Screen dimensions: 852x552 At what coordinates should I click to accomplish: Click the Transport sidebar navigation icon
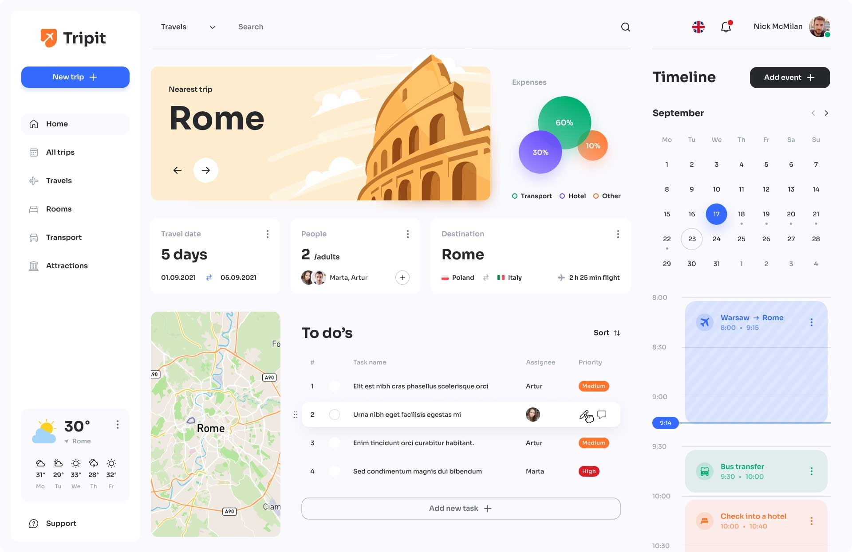point(34,237)
